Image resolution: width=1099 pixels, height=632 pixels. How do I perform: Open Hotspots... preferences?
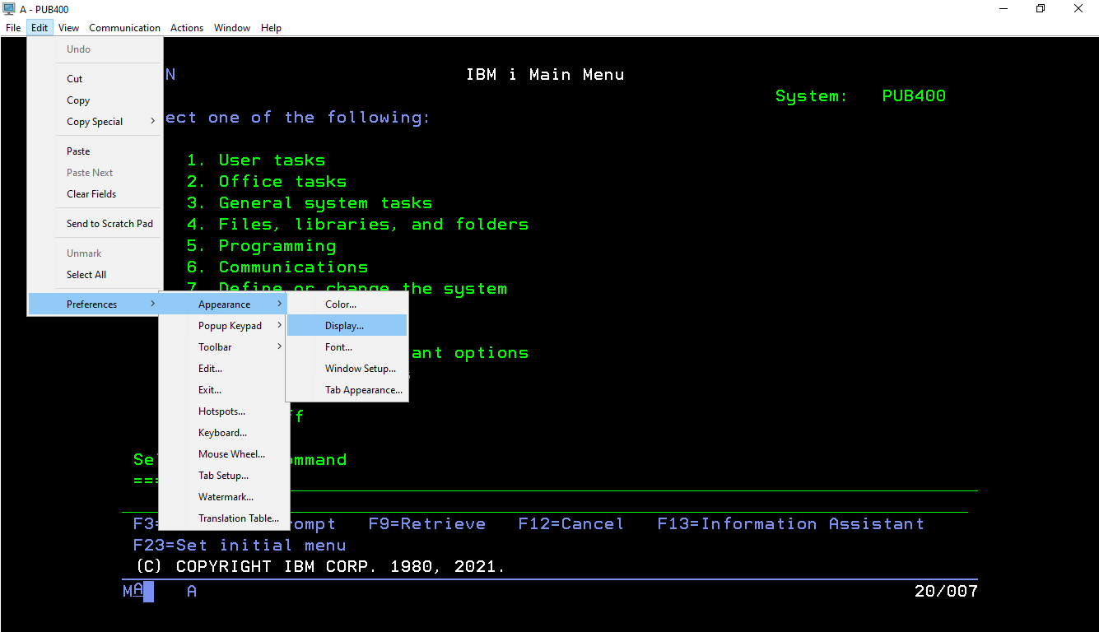click(x=224, y=411)
